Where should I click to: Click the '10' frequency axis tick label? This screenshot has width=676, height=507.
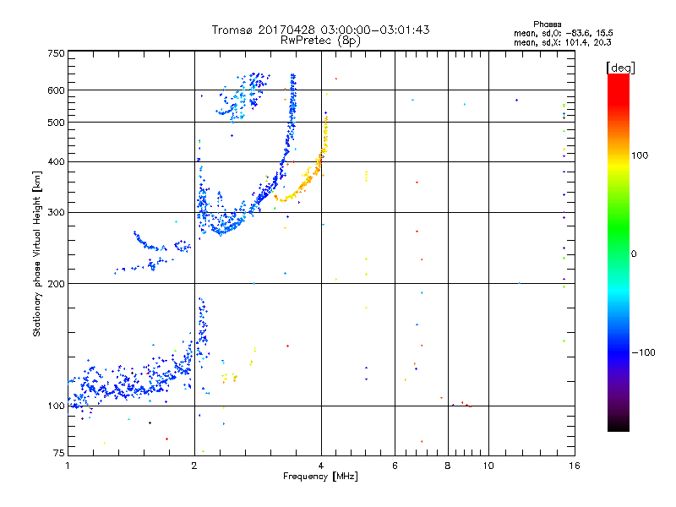click(488, 466)
